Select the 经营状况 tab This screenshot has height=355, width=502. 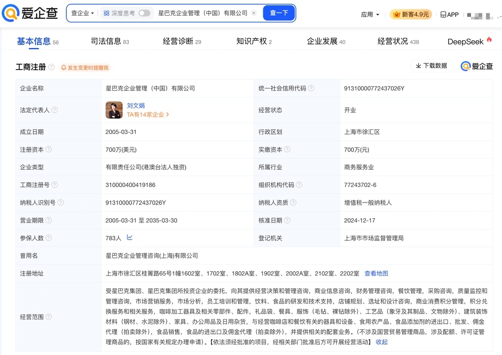coord(398,42)
